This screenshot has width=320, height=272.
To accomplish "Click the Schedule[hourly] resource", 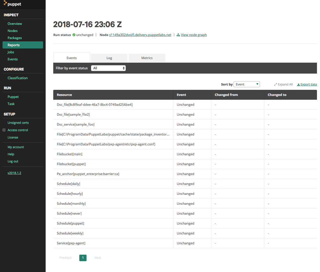I will tap(70, 194).
